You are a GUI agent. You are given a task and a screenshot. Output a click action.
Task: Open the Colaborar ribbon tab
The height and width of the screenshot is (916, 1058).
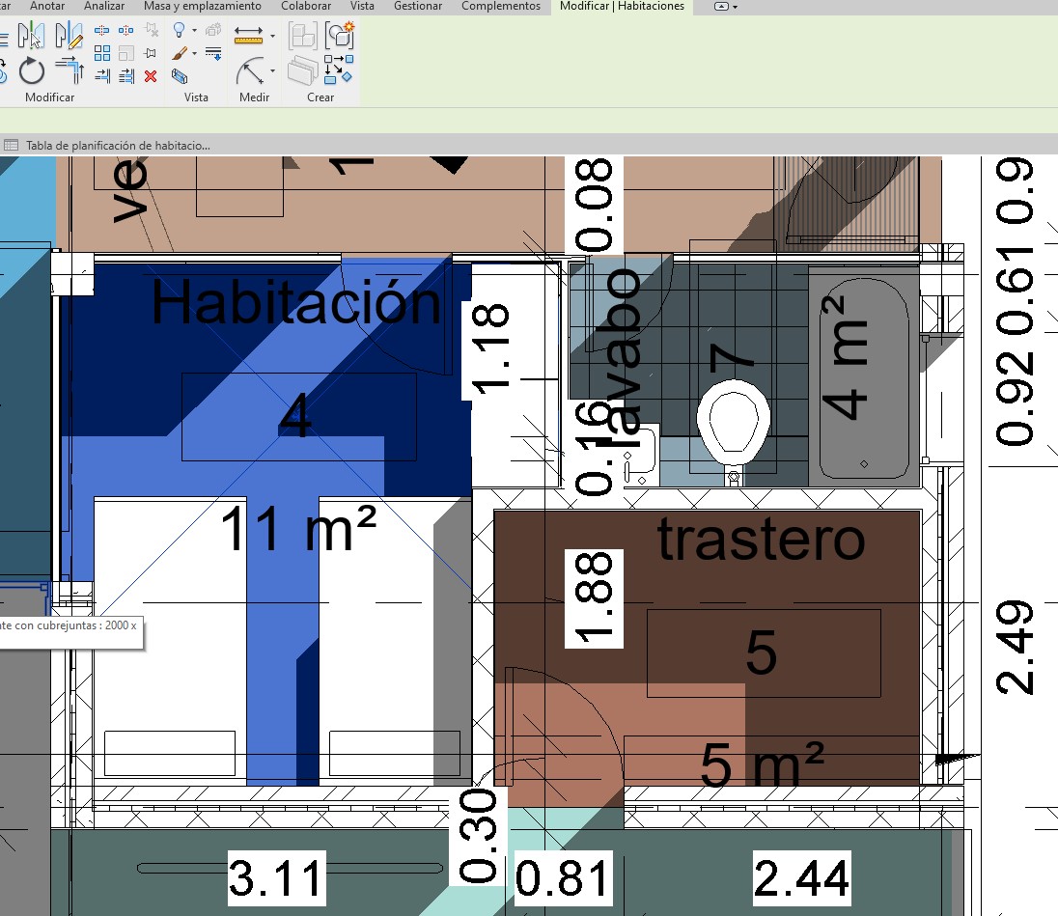[x=306, y=7]
